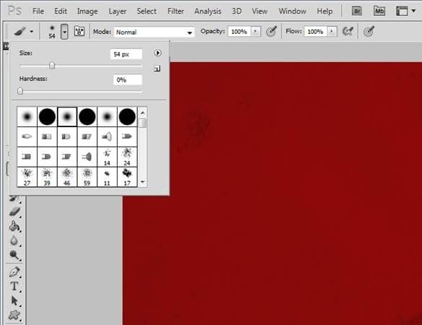
Task: Select the Paint Bucket tool
Action: pyautogui.click(x=14, y=226)
